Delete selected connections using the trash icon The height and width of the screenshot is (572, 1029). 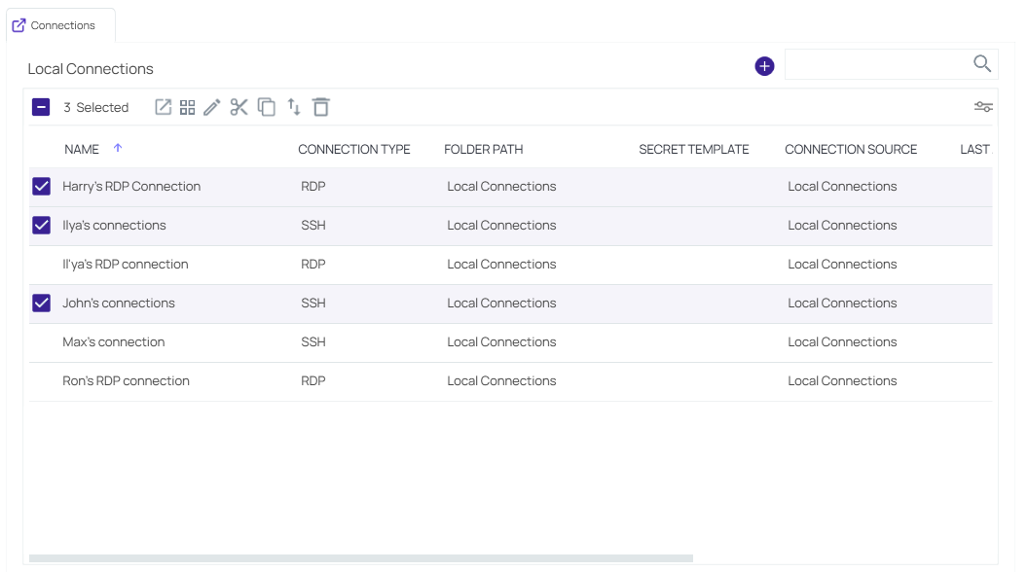coord(321,107)
